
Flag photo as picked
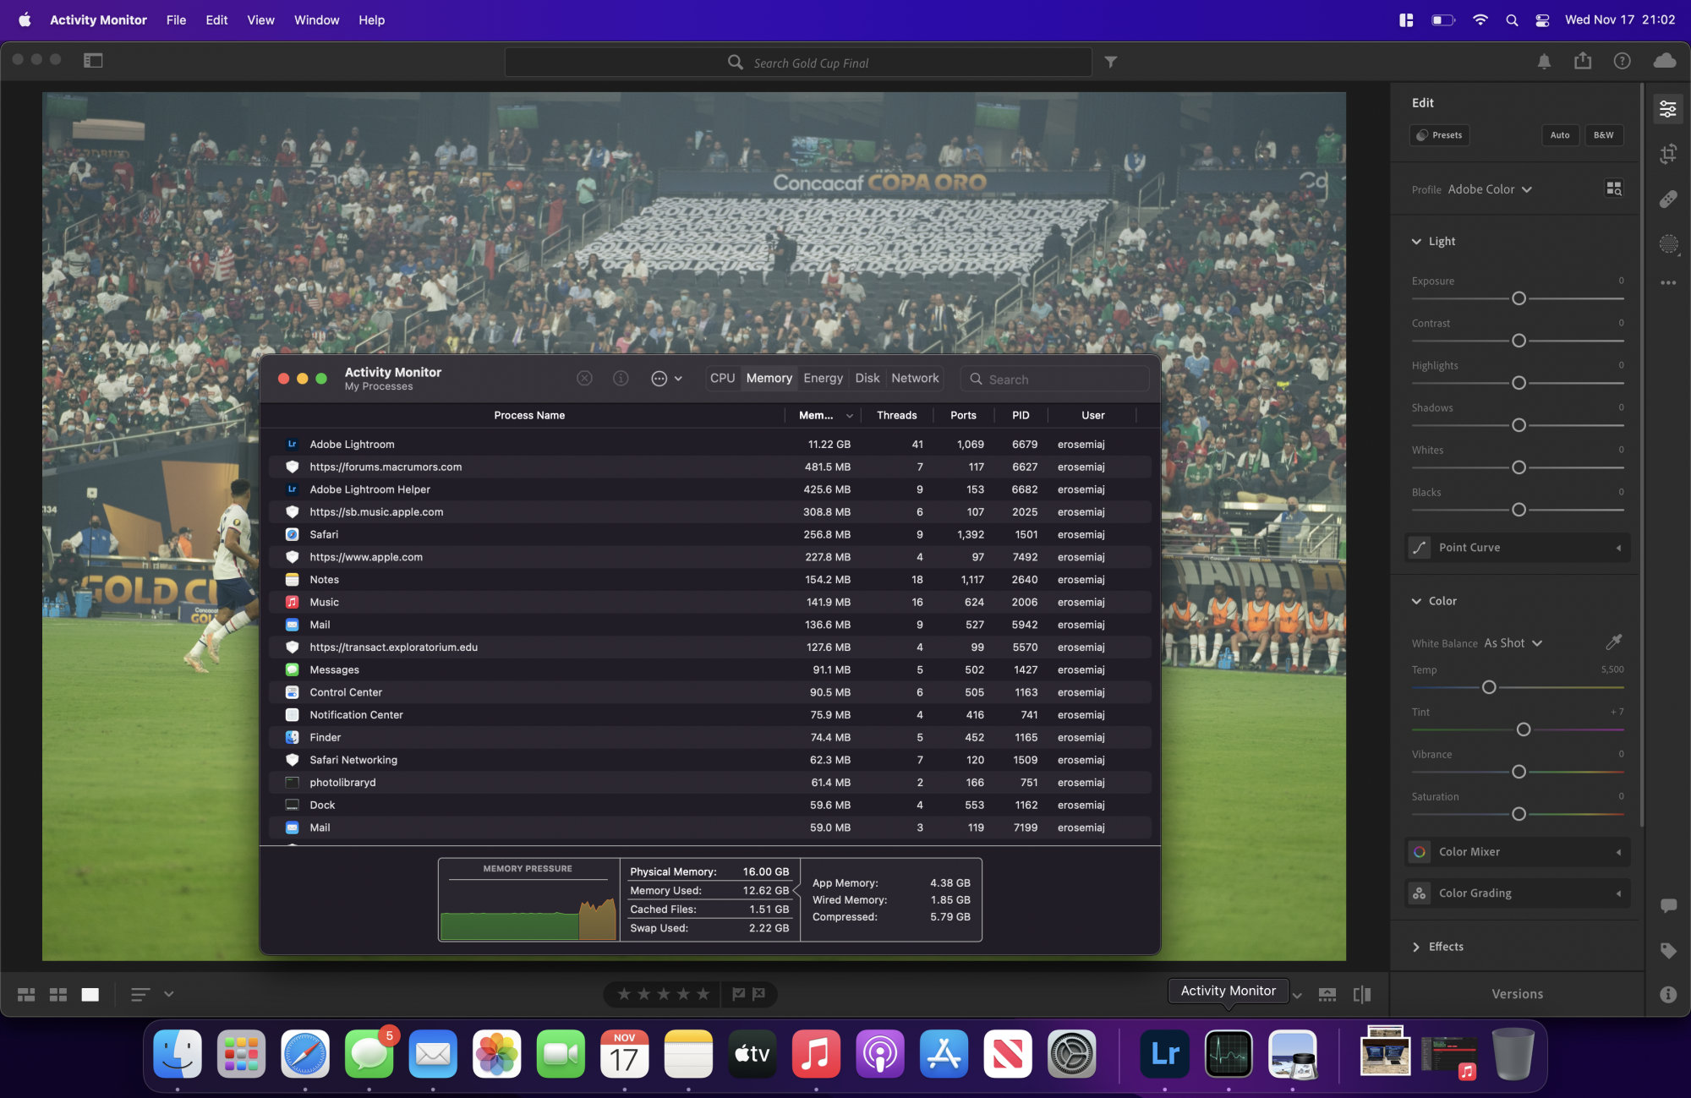738,994
